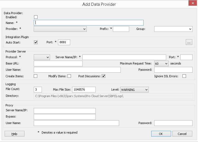Select the logging Level dropdown
The width and height of the screenshot is (198, 142).
tap(134, 89)
